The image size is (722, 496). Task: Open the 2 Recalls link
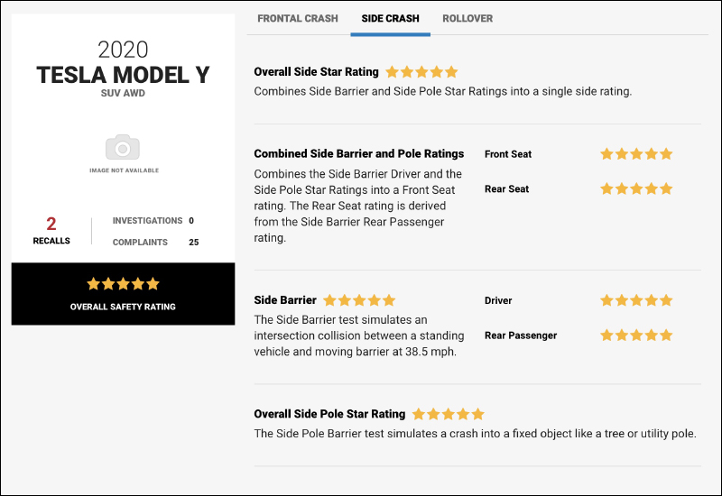(x=51, y=231)
